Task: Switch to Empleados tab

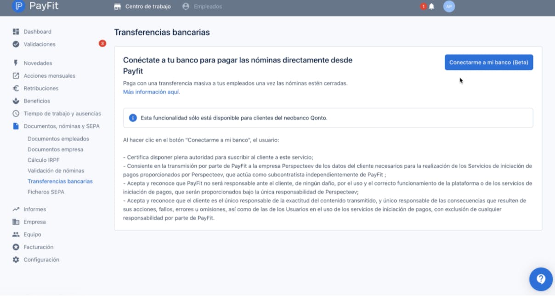Action: pos(202,6)
